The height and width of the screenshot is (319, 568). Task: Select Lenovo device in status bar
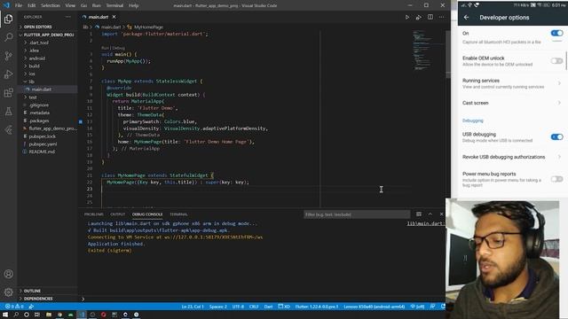(x=375, y=307)
